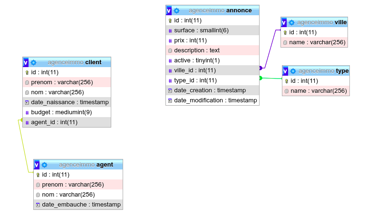
Task: Click the primary key icon beside annonce id
Action: tap(170, 20)
